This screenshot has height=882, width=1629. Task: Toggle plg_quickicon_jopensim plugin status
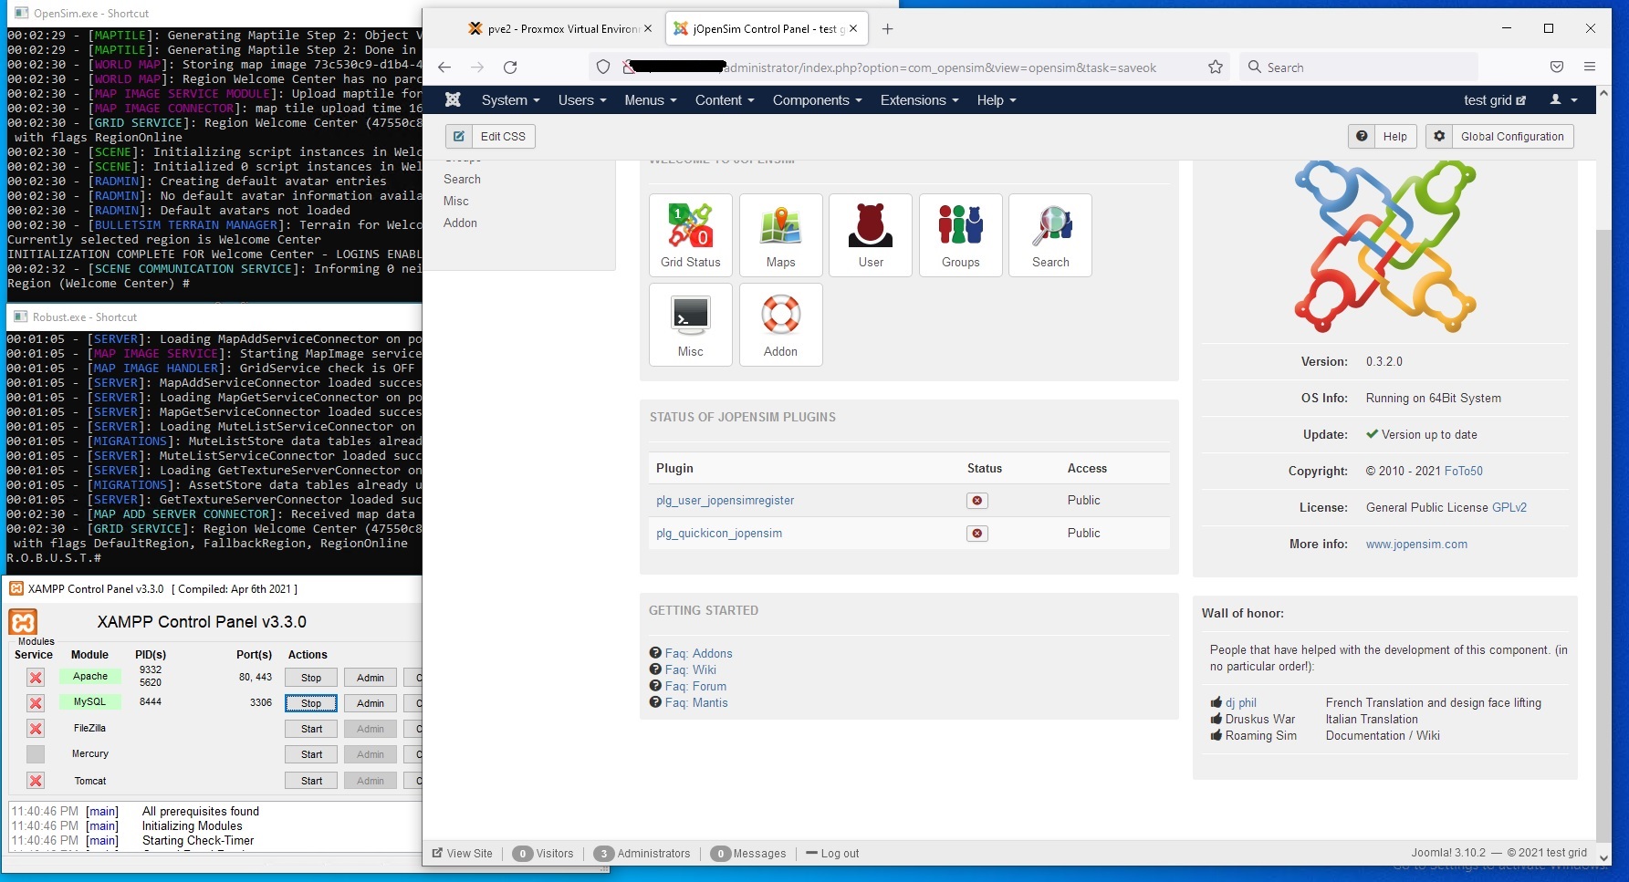(x=977, y=534)
